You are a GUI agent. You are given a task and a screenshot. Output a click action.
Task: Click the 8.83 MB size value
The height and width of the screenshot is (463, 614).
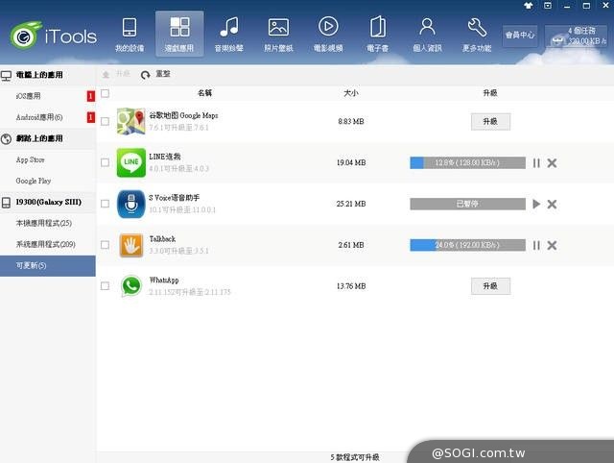coord(351,122)
